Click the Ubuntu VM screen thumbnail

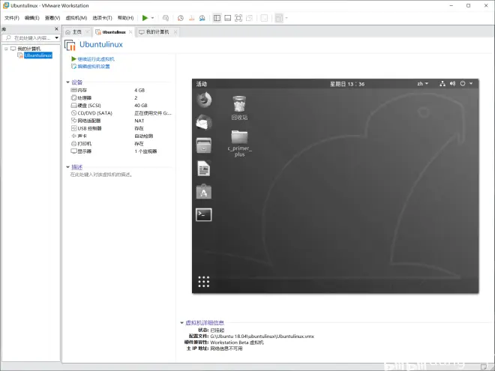point(335,186)
